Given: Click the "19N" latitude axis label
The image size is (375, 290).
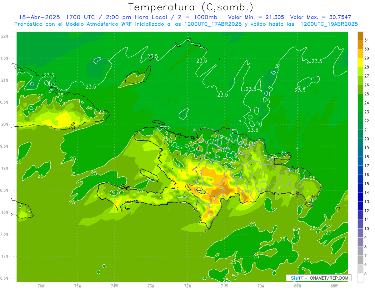Looking at the screenshot, I should point(5,168).
